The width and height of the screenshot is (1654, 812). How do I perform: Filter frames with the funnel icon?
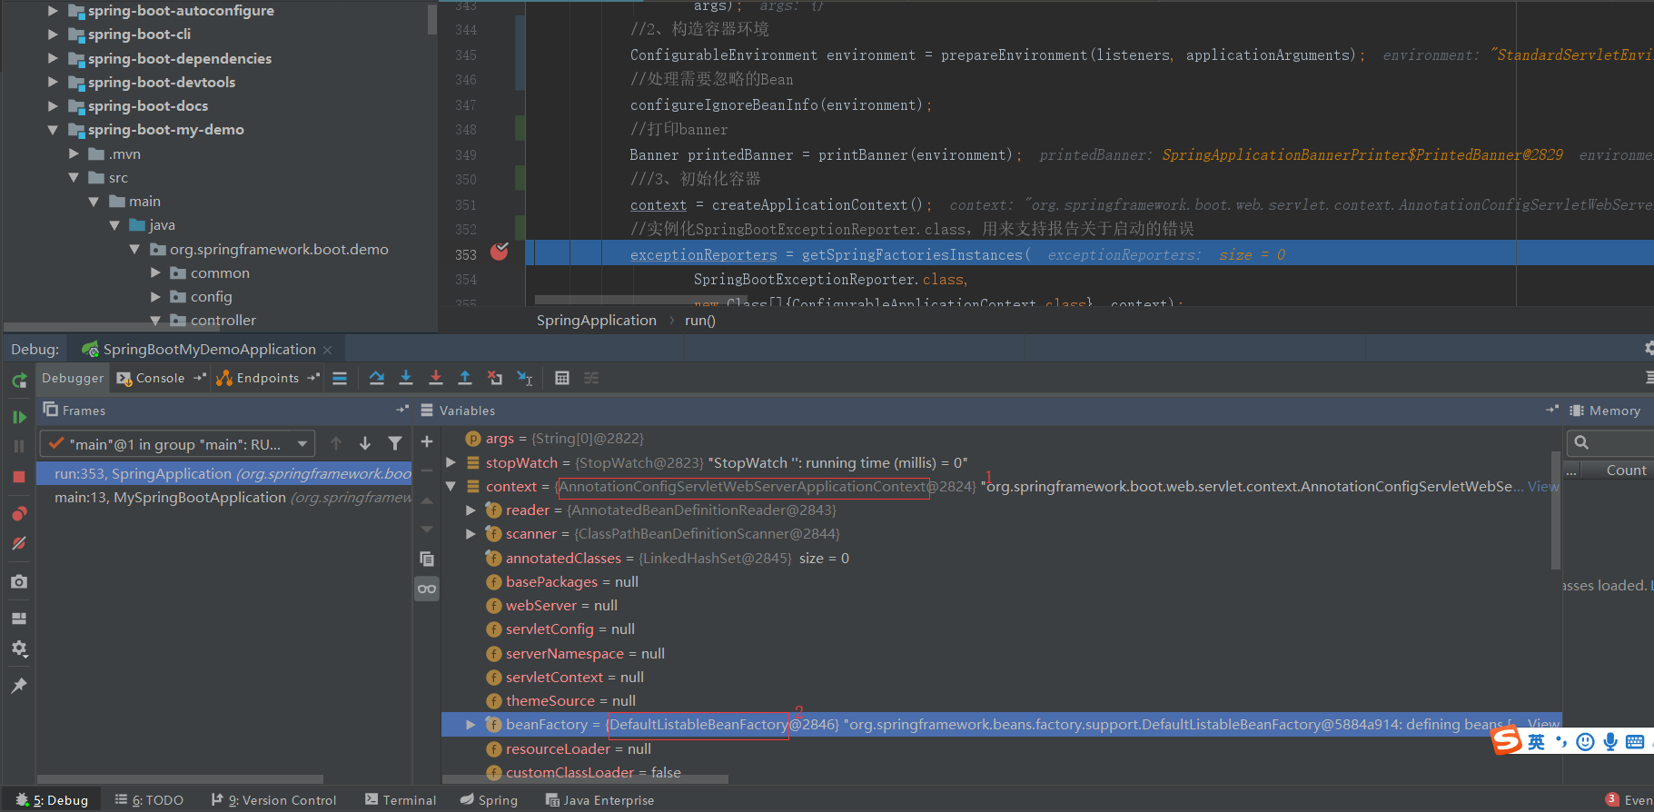(x=395, y=443)
